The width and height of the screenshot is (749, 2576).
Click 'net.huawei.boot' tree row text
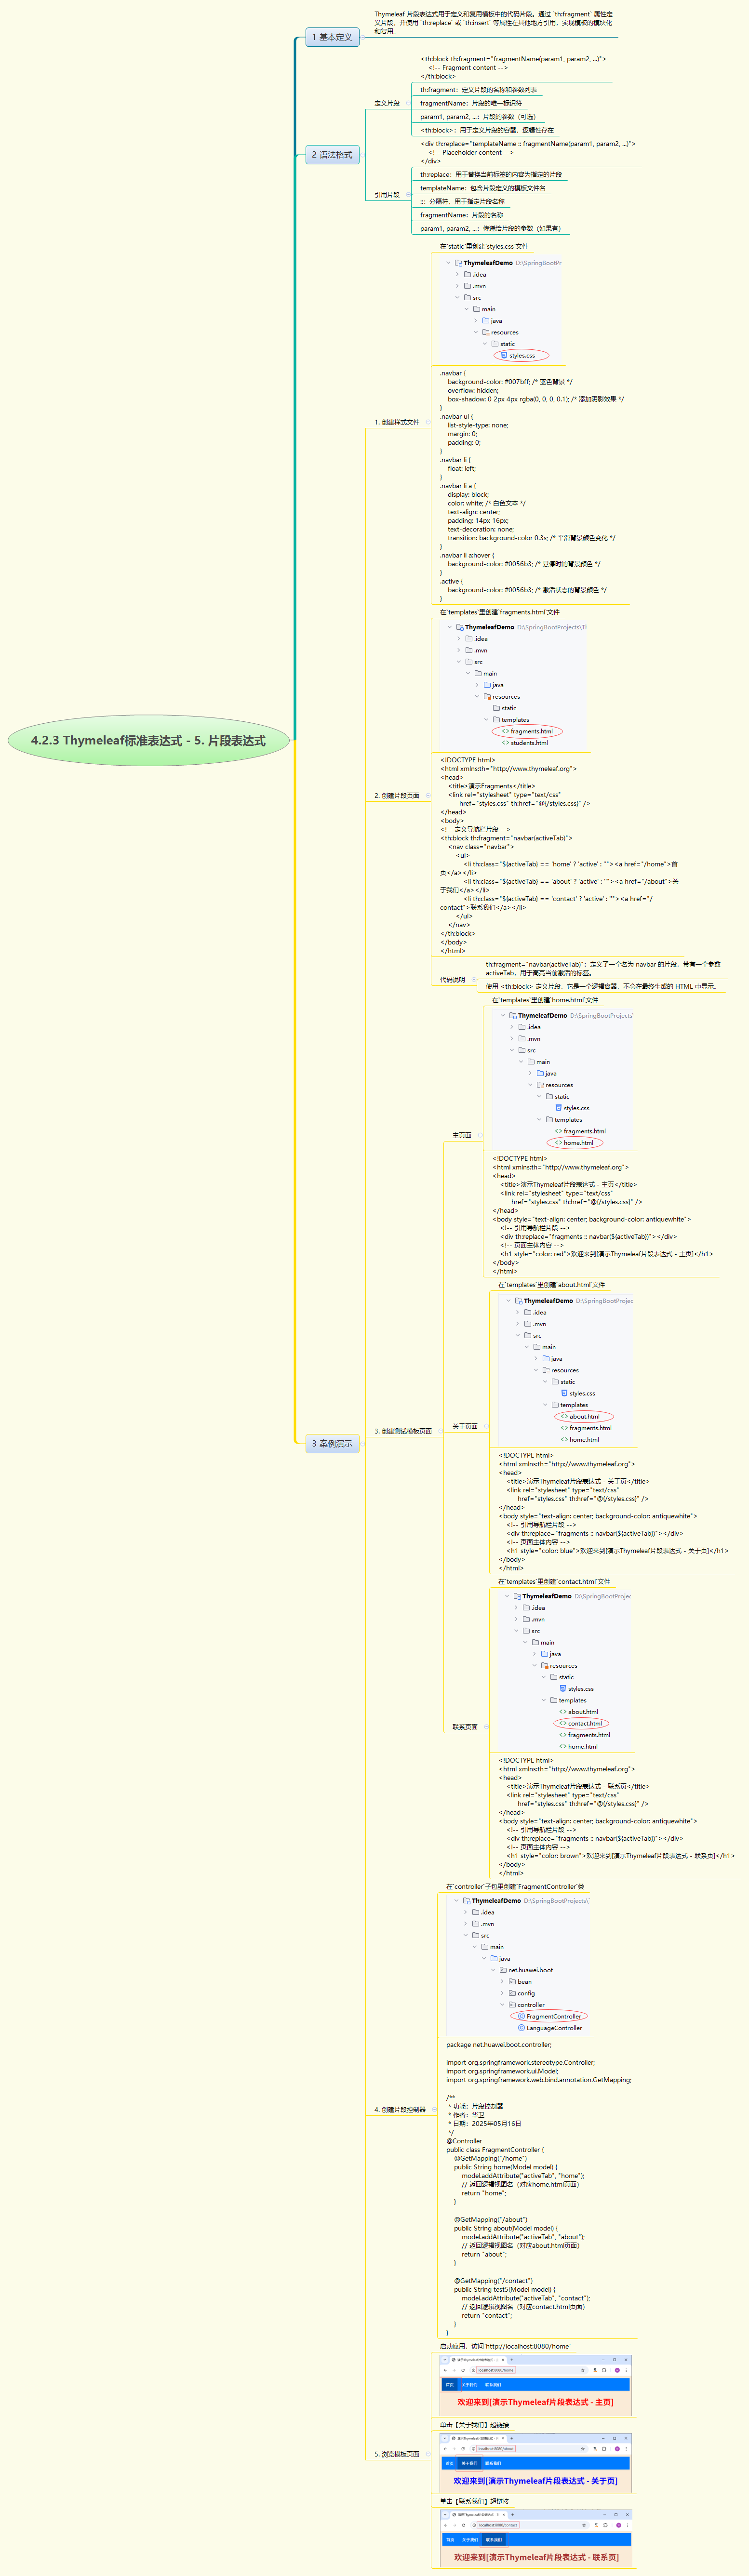click(x=531, y=1970)
